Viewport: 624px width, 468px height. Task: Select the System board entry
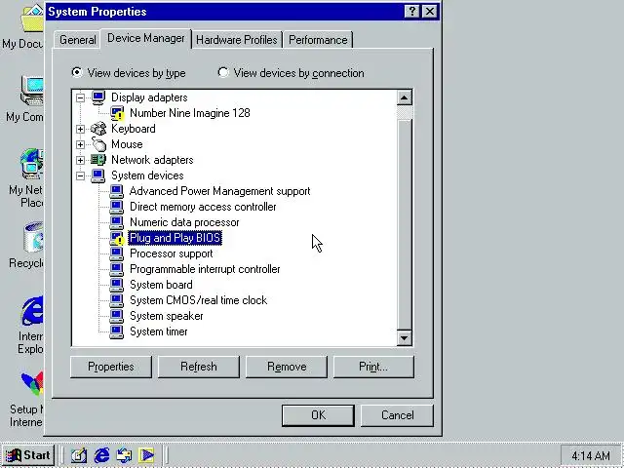tap(161, 285)
